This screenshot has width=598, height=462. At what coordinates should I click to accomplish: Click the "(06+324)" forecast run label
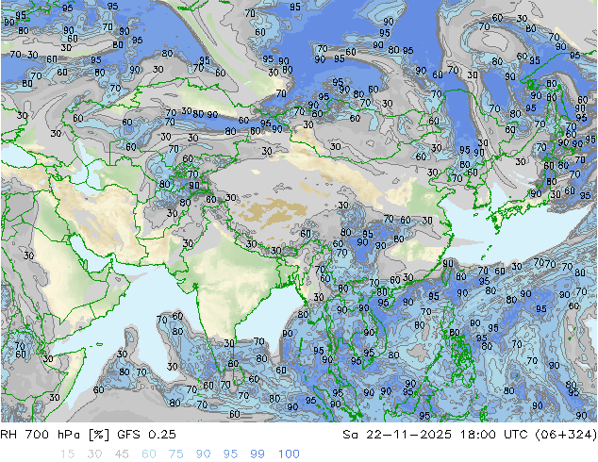[x=566, y=435]
